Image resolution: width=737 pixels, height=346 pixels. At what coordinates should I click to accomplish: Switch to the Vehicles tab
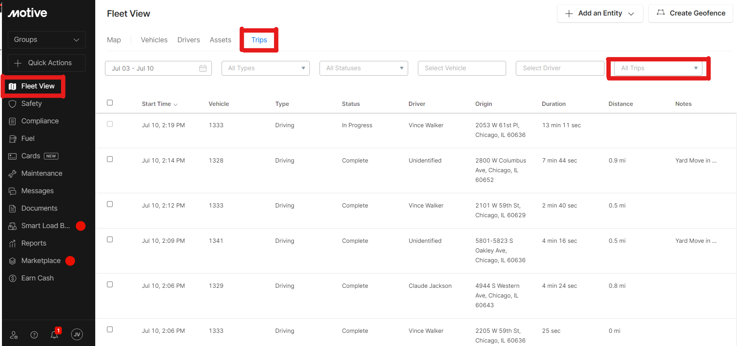tap(154, 40)
